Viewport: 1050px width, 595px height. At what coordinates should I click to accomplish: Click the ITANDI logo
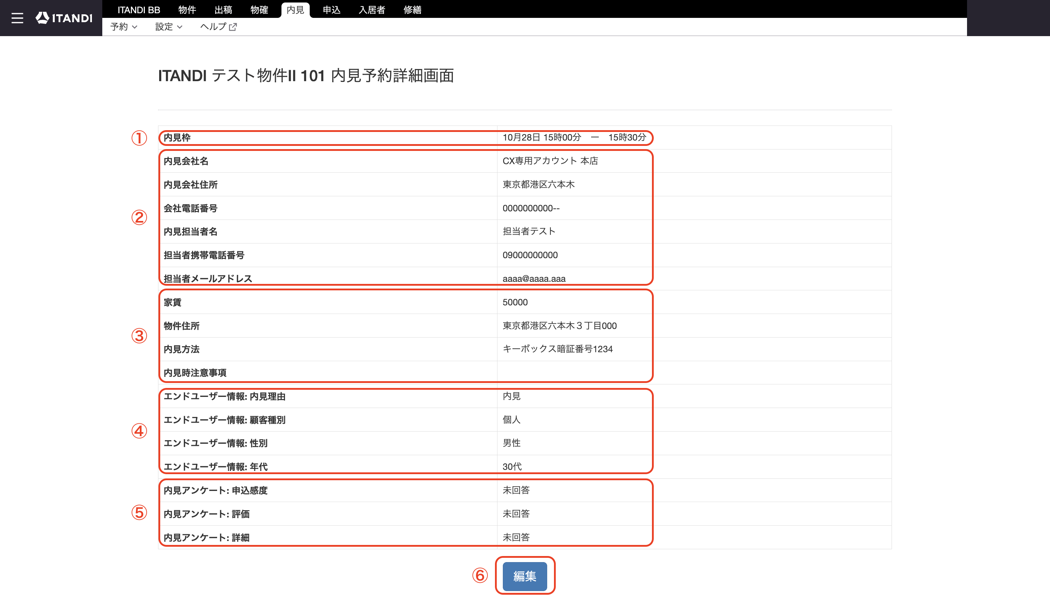(x=64, y=18)
